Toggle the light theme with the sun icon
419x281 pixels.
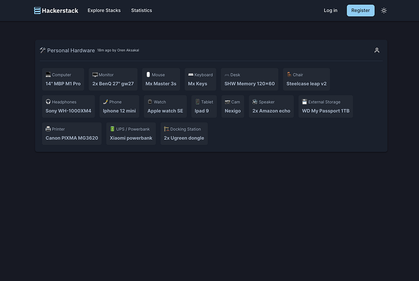click(384, 10)
